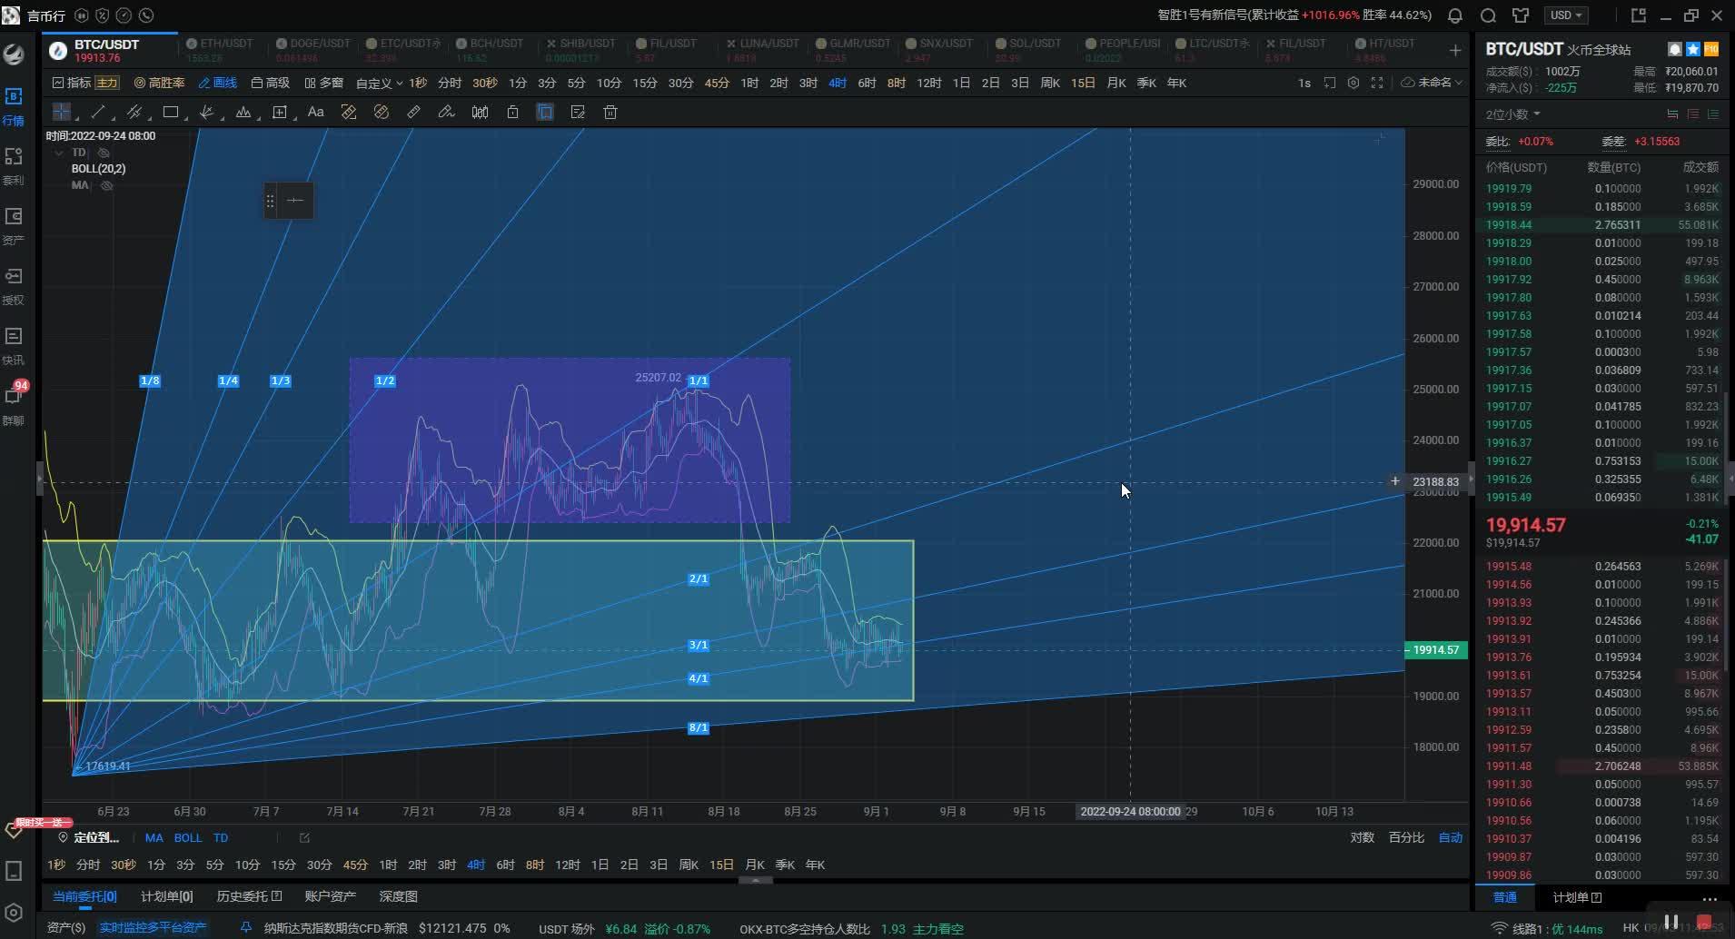This screenshot has width=1735, height=939.
Task: Select the trend line drawing tool
Action: pos(98,112)
